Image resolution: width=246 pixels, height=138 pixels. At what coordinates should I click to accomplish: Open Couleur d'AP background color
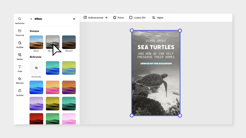[x=137, y=18]
